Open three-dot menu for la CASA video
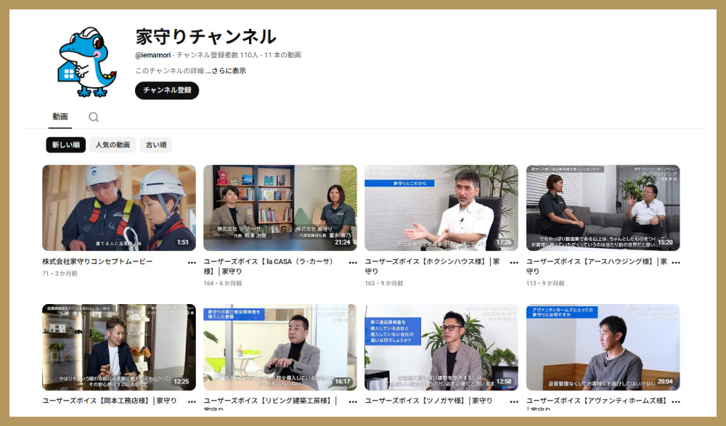The width and height of the screenshot is (726, 426). tap(353, 263)
